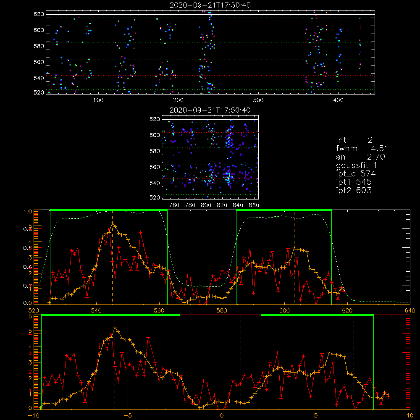
Task: Click the orange x-axis label 540 of profile plot
Action: [x=97, y=311]
